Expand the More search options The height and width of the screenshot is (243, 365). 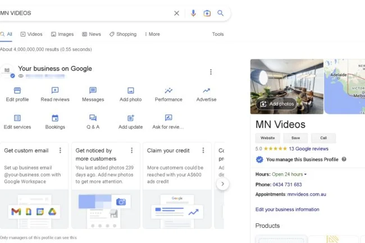tap(152, 34)
